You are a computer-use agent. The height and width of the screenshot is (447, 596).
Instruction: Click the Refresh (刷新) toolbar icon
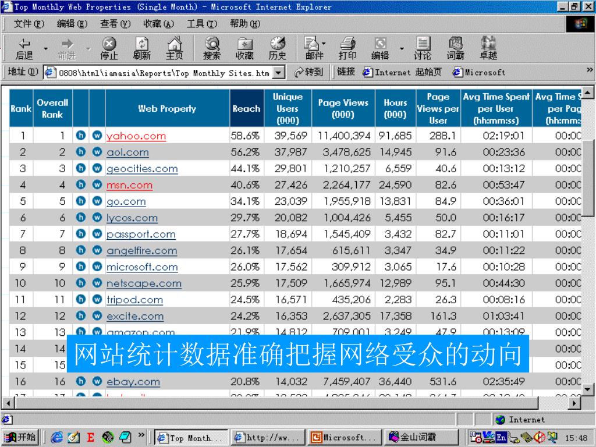142,49
